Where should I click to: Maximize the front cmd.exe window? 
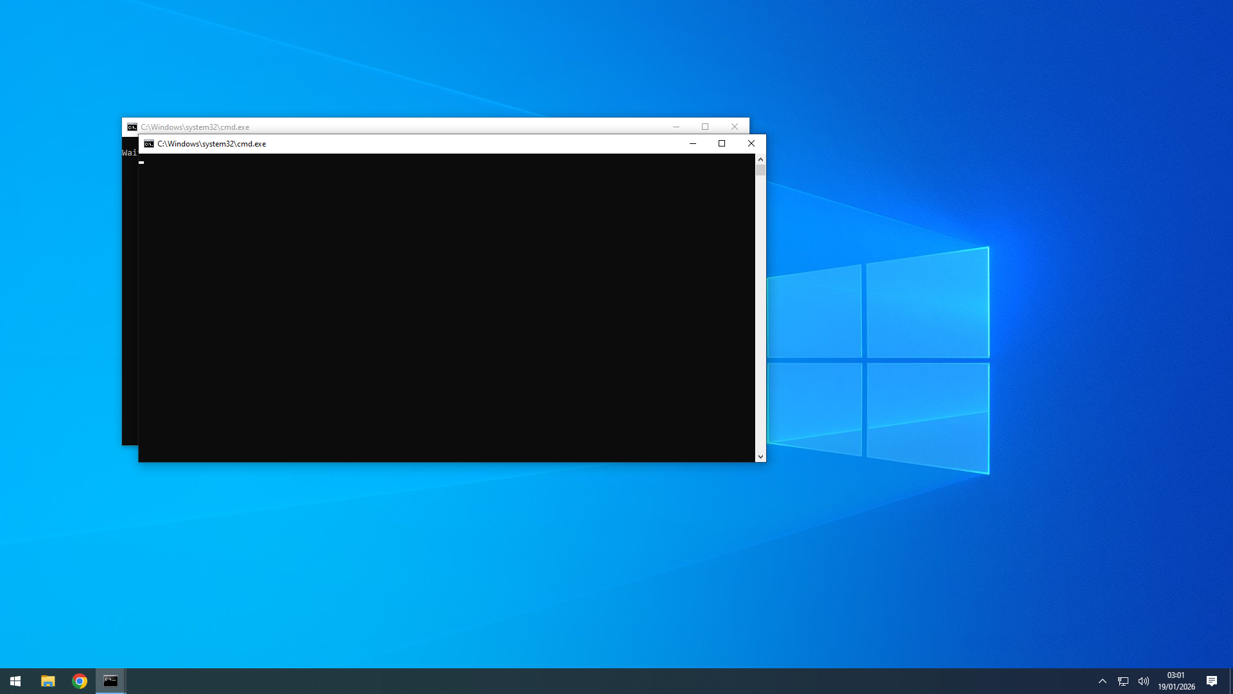tap(722, 143)
